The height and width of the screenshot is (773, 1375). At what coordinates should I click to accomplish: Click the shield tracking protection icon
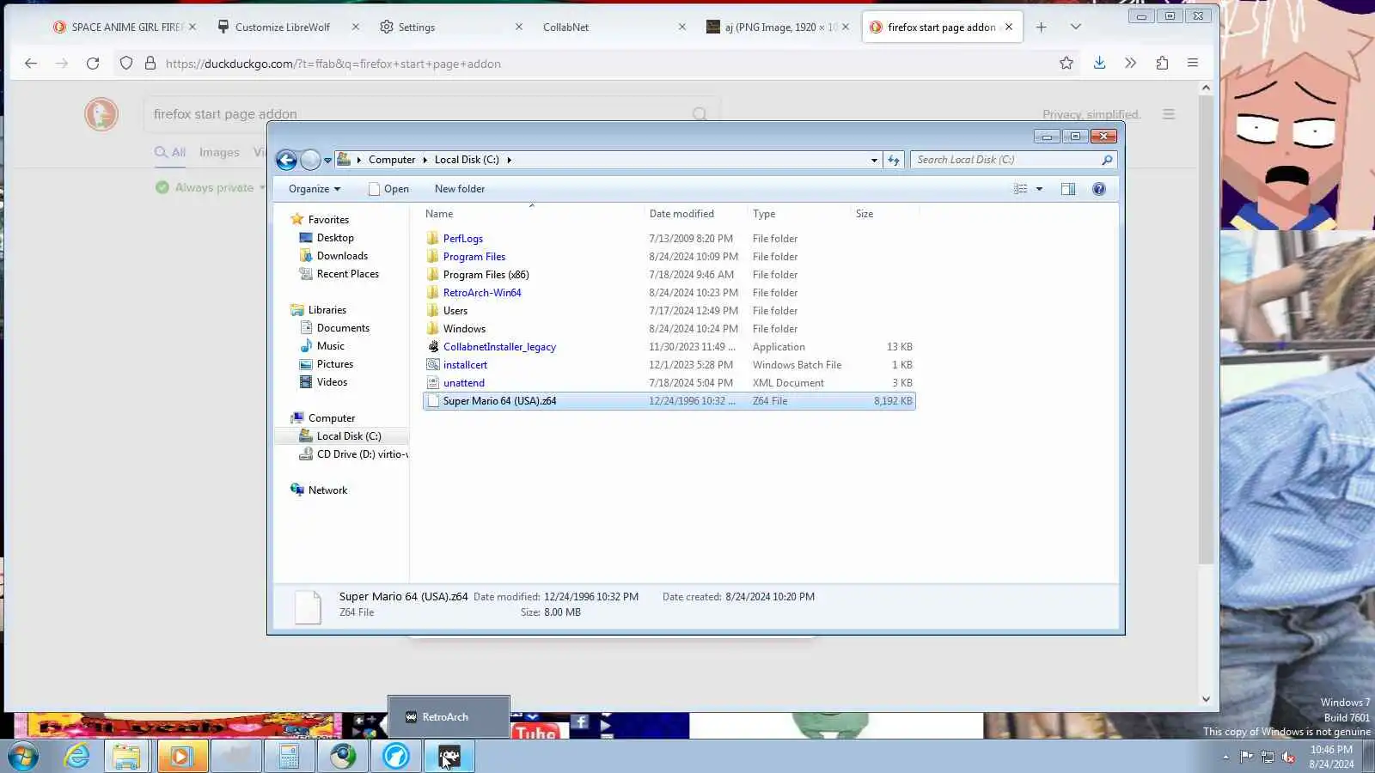(126, 63)
